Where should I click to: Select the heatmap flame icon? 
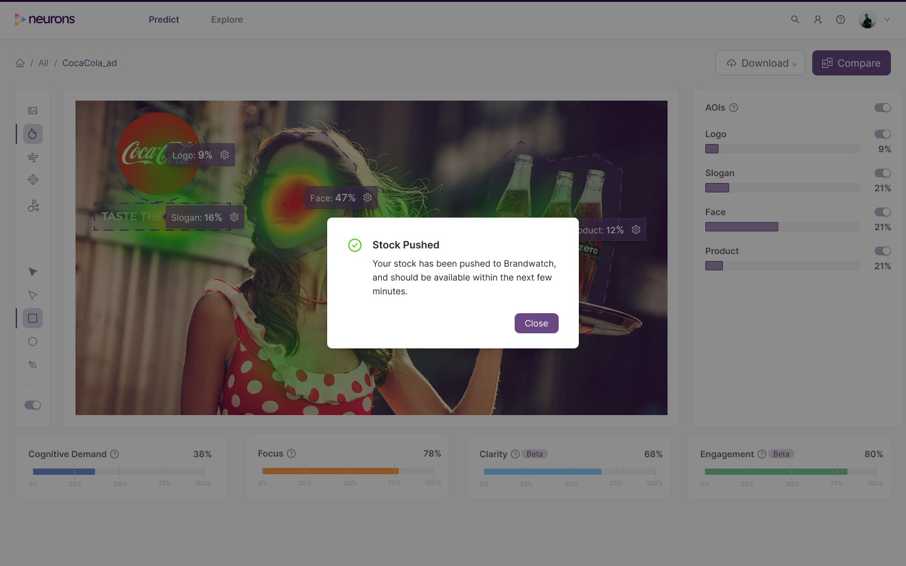(33, 134)
